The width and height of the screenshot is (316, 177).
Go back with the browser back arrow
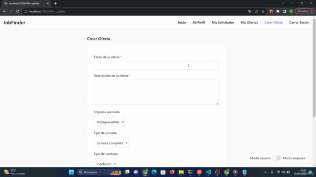point(4,11)
